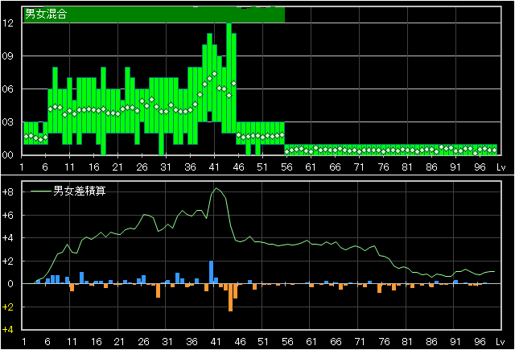This screenshot has height=350, width=515.
Task: Select the 00 y-axis label
Action: pyautogui.click(x=7, y=155)
